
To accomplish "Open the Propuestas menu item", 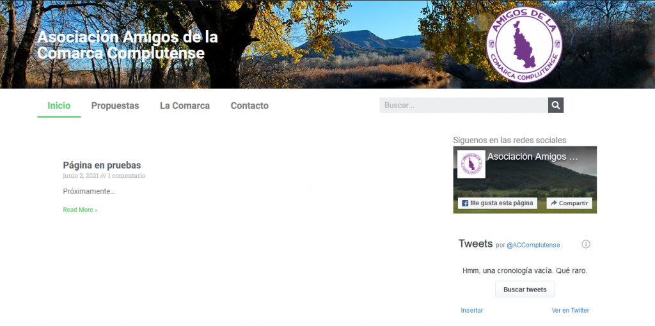I will [115, 106].
